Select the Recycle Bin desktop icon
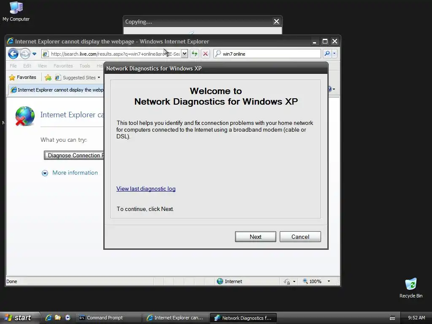 tap(411, 288)
